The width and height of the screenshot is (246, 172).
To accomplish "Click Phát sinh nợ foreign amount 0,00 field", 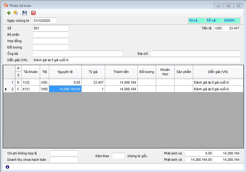I will 199,153.
